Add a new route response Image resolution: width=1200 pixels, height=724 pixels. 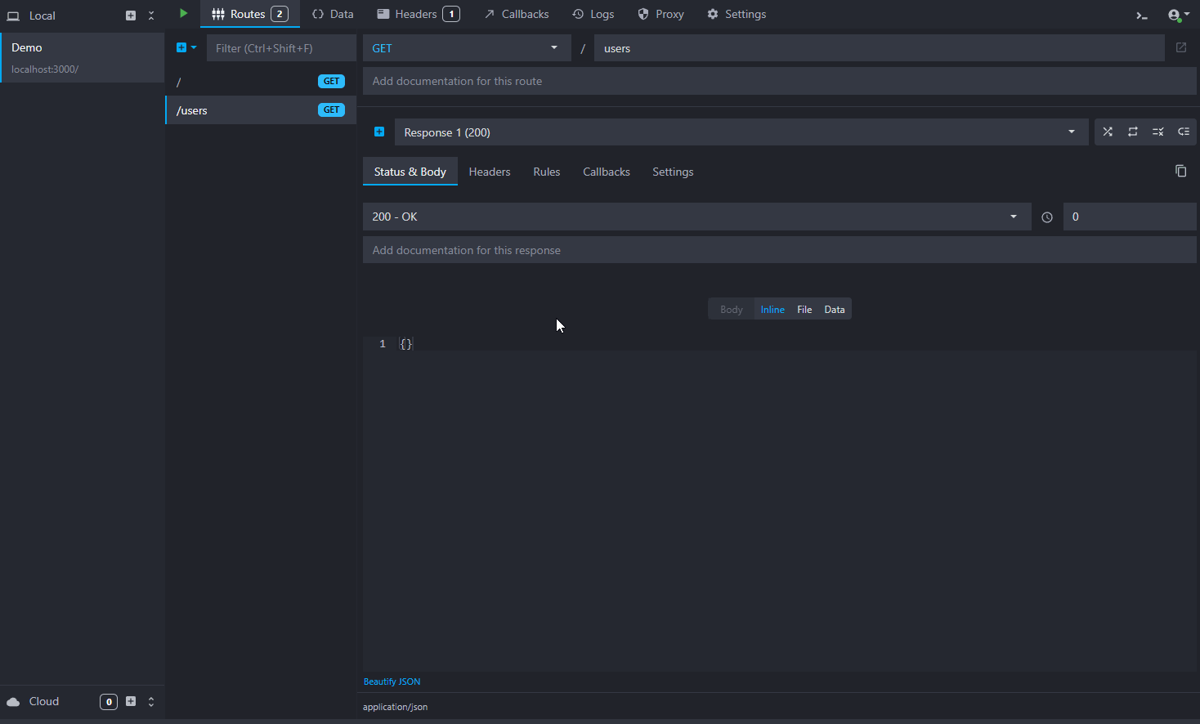pyautogui.click(x=379, y=132)
